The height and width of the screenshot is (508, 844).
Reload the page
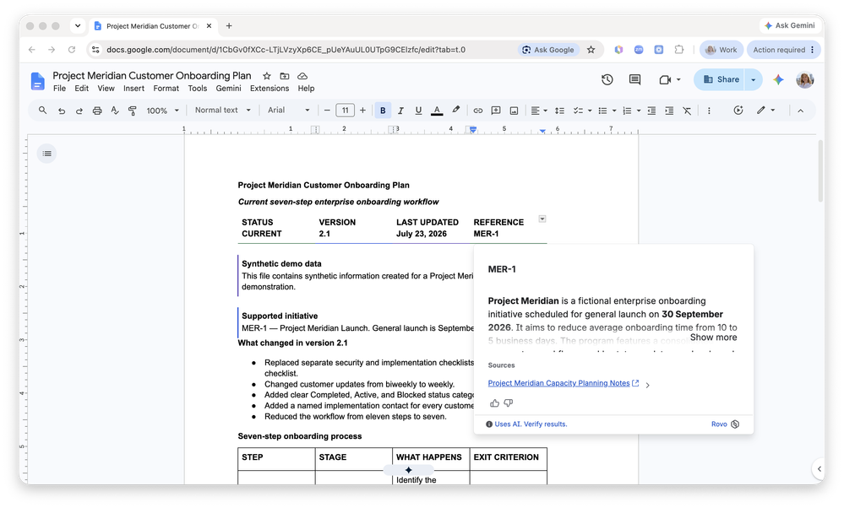click(x=72, y=50)
